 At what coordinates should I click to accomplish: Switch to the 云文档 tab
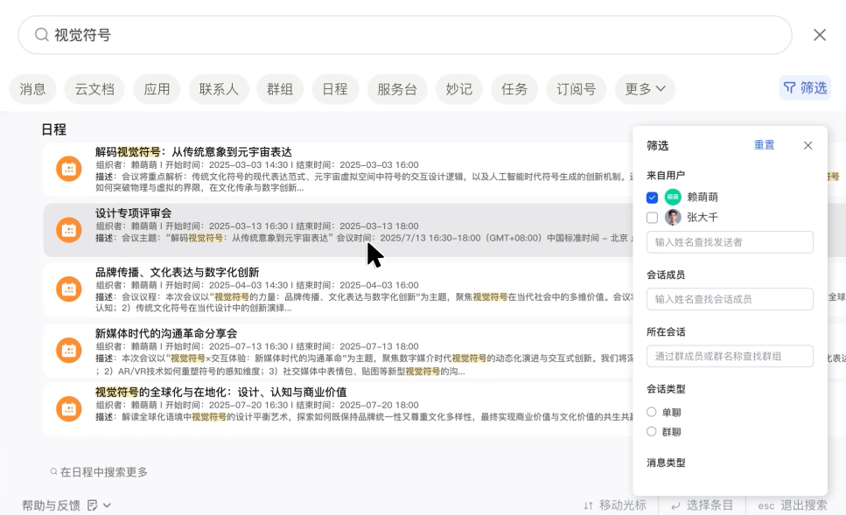[x=94, y=89]
